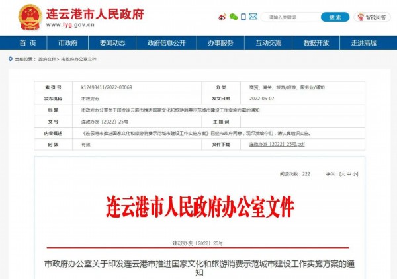Open 走进港城 from navigation bar
The width and height of the screenshot is (397, 279).
364,43
